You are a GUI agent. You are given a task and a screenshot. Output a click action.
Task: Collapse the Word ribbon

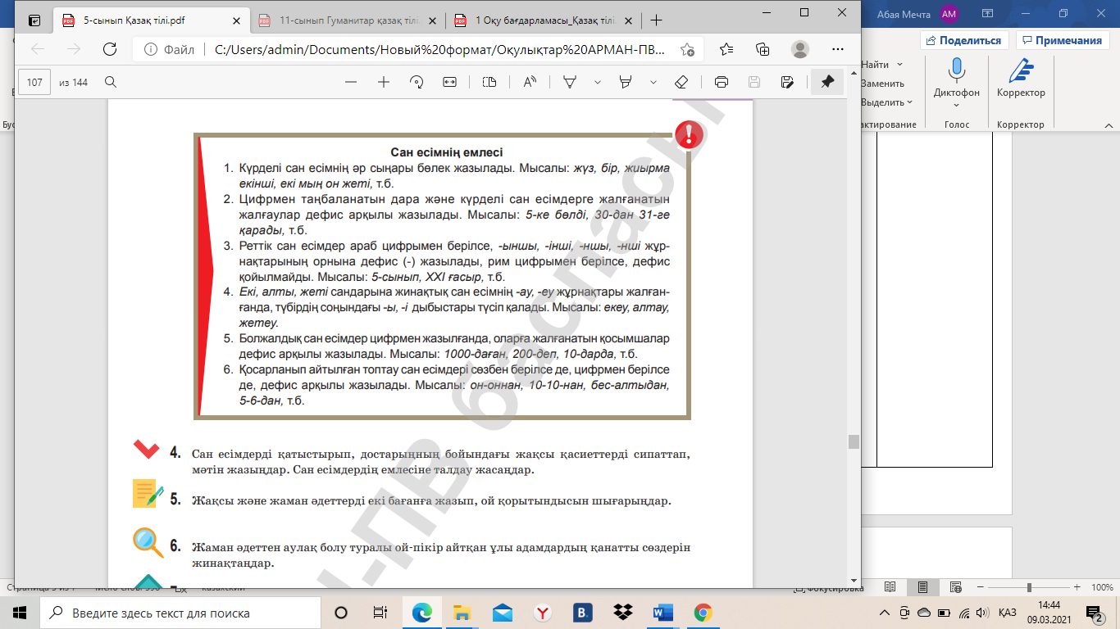click(1109, 127)
